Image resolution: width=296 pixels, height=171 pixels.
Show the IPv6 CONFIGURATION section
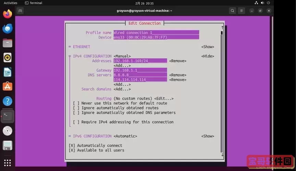click(x=208, y=136)
